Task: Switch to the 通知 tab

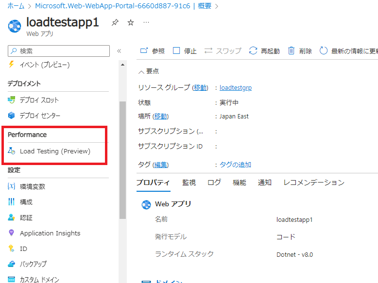Action: (x=264, y=183)
